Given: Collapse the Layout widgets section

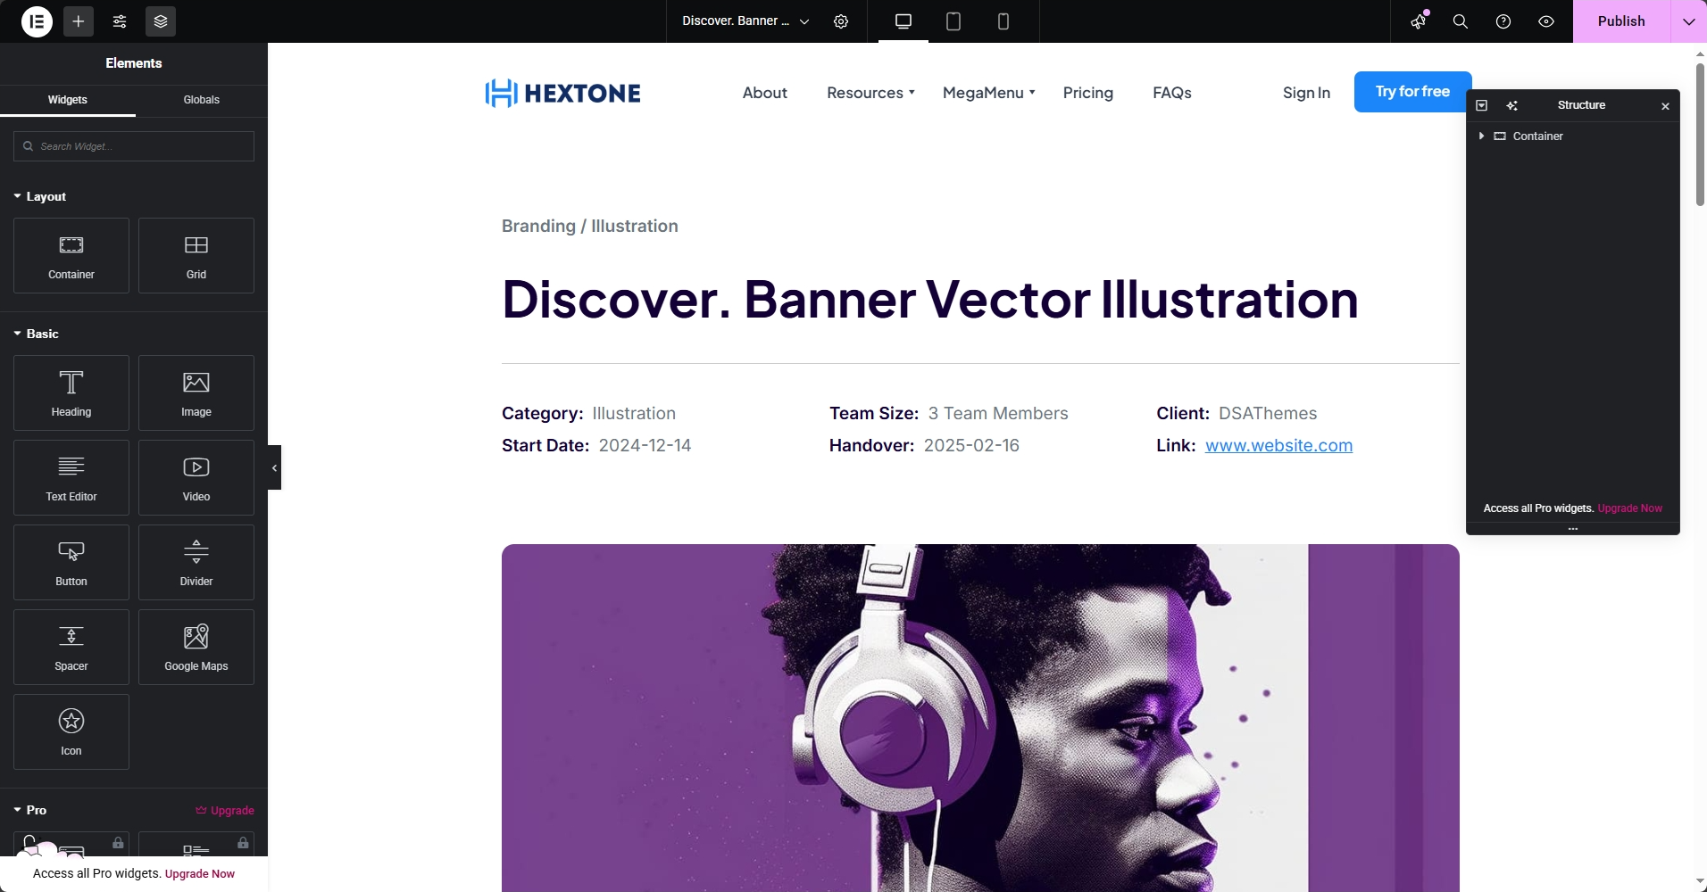Looking at the screenshot, I should point(40,196).
